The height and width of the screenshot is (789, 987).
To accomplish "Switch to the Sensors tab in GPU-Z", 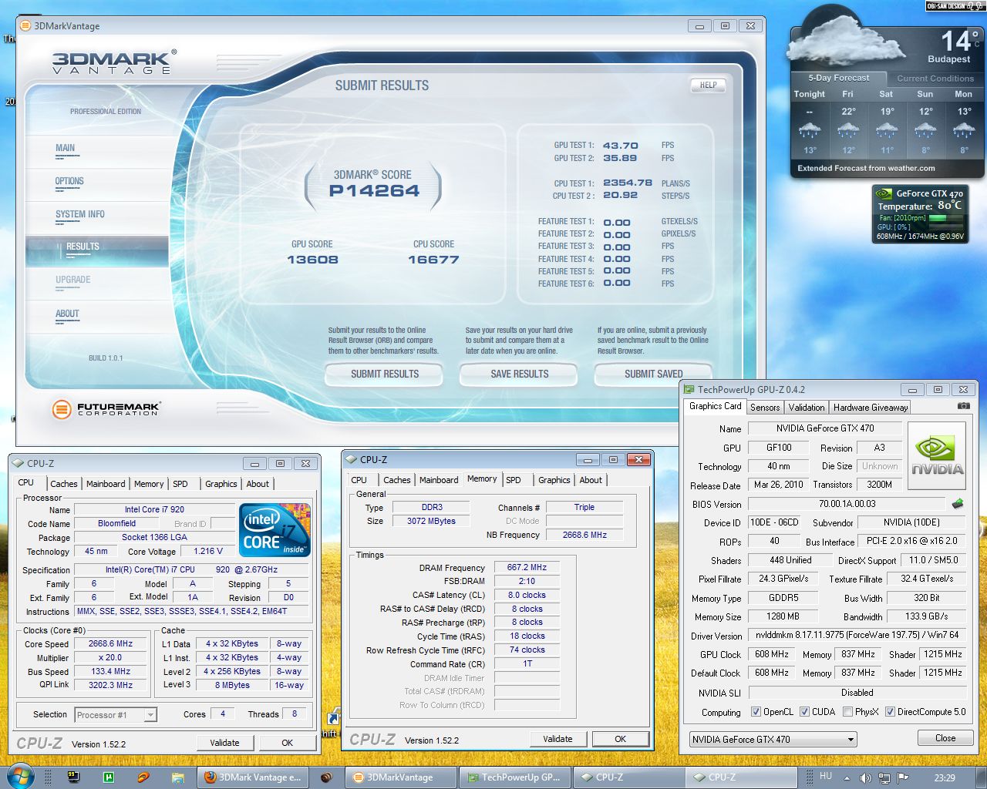I will (x=764, y=407).
